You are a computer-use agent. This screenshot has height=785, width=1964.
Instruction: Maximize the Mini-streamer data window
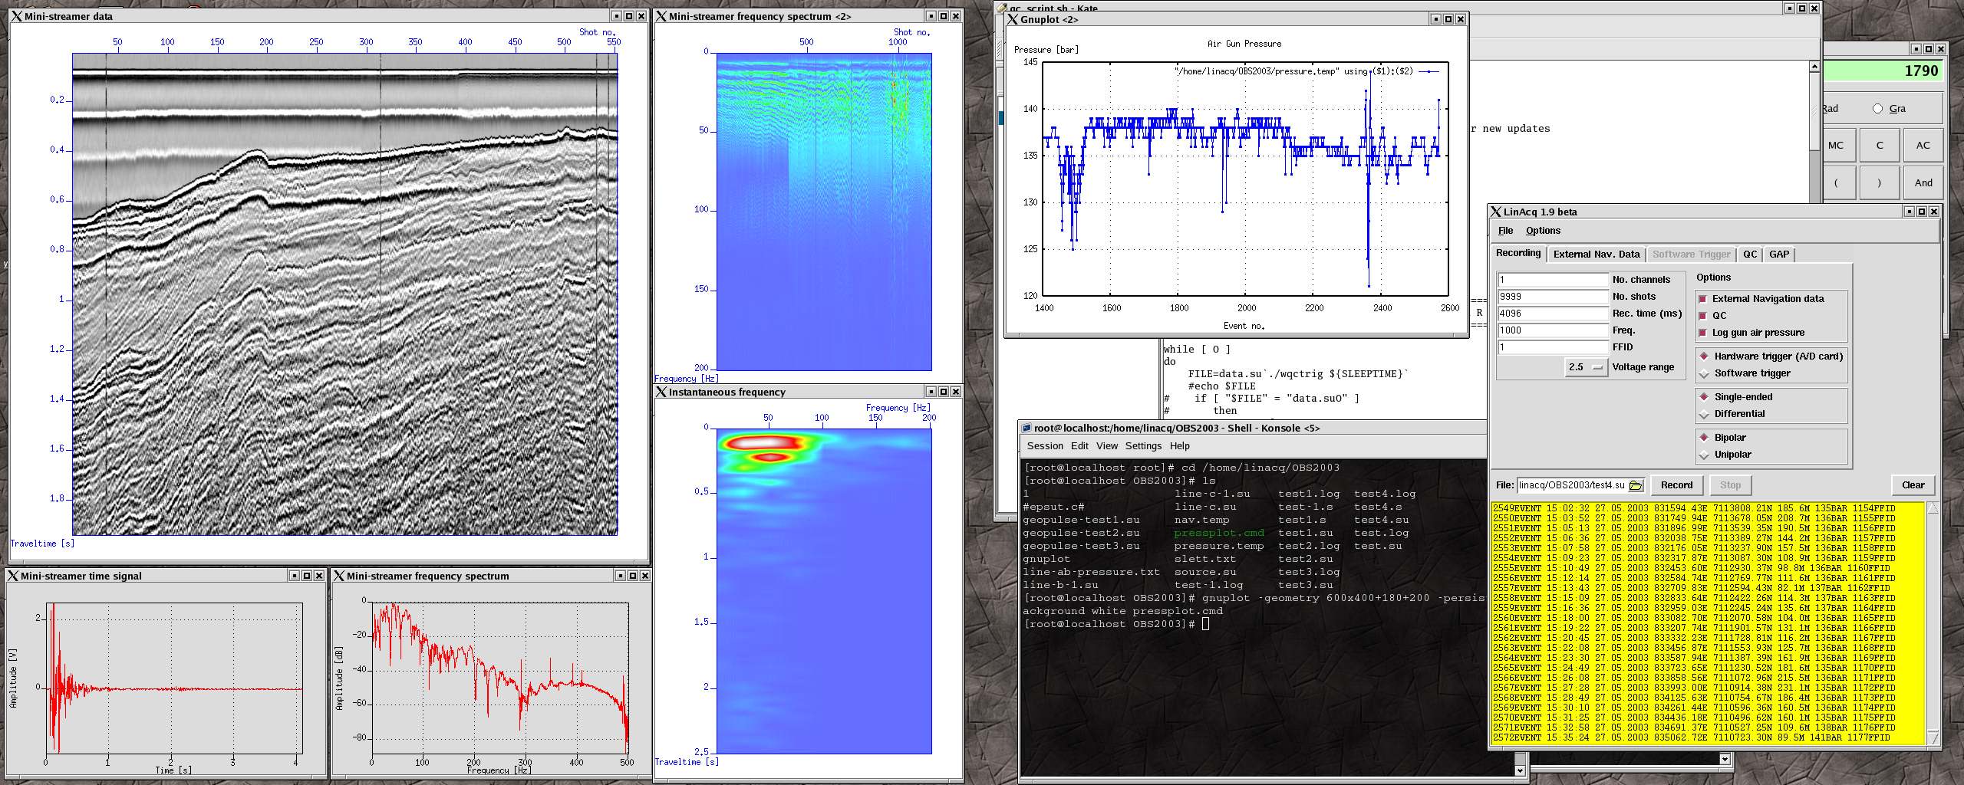pos(629,16)
